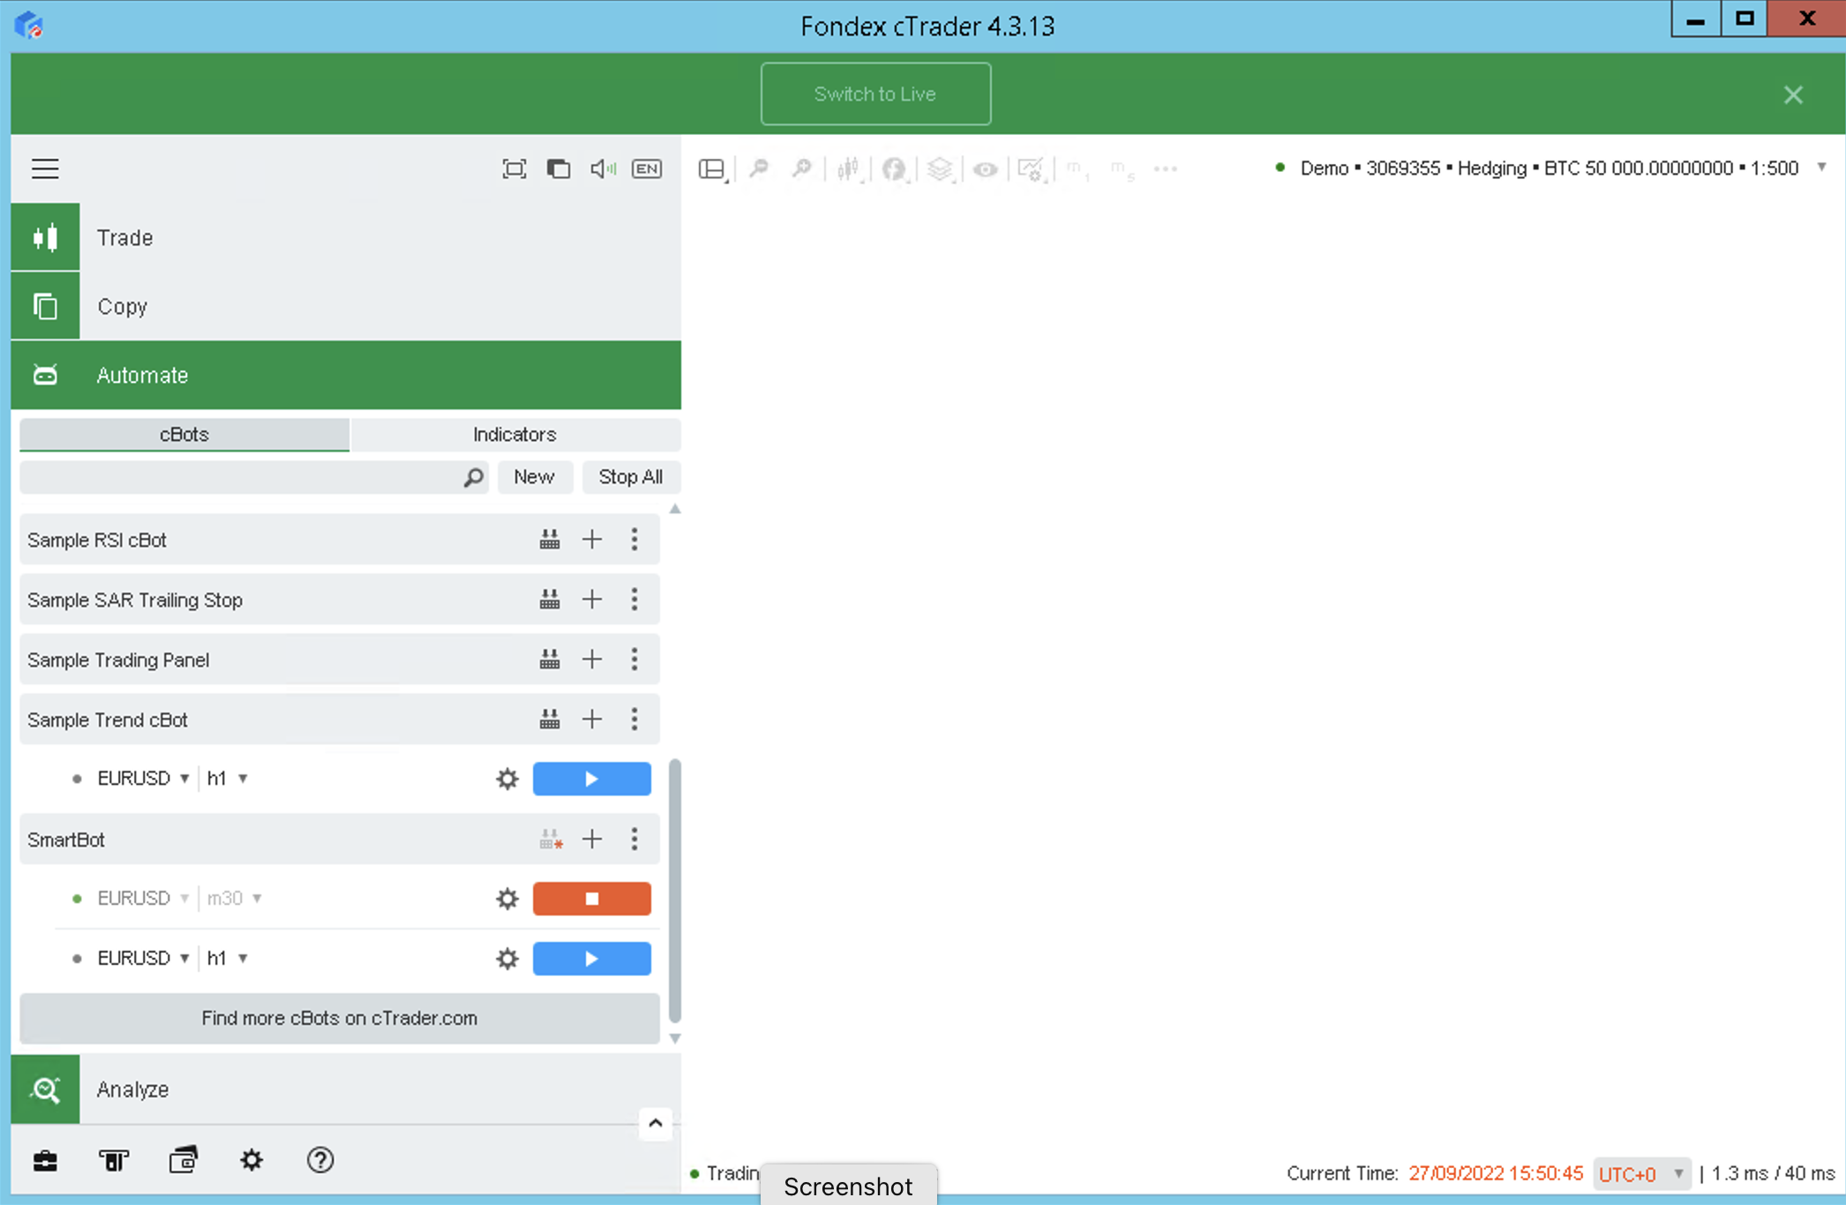
Task: Click the EN language icon
Action: [x=647, y=168]
